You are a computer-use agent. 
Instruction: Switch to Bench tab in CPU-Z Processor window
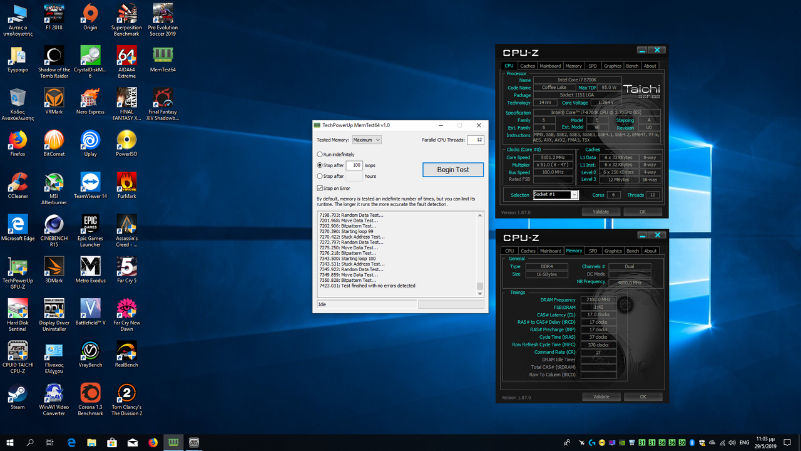(633, 66)
